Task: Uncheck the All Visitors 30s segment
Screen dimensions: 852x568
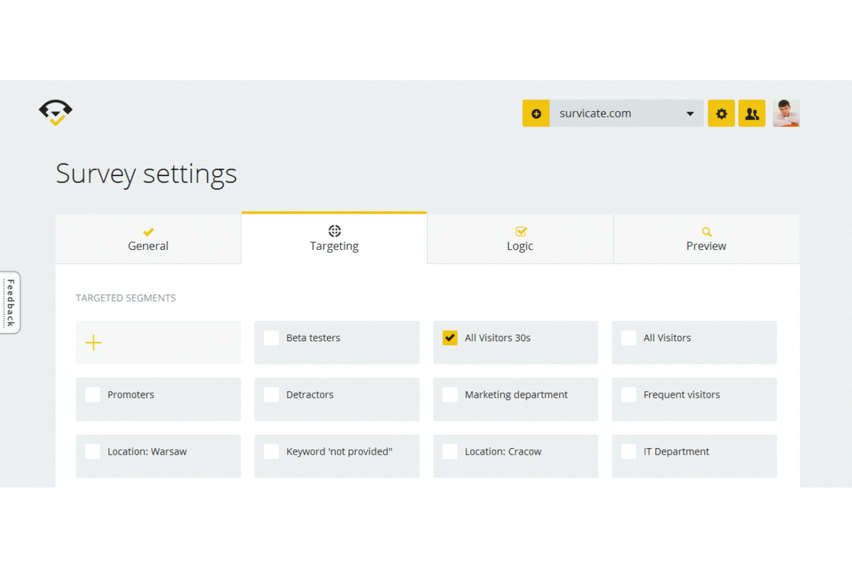Action: 450,338
